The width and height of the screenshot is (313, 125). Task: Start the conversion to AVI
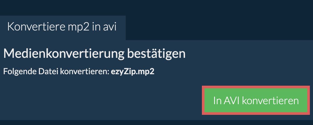[256, 101]
